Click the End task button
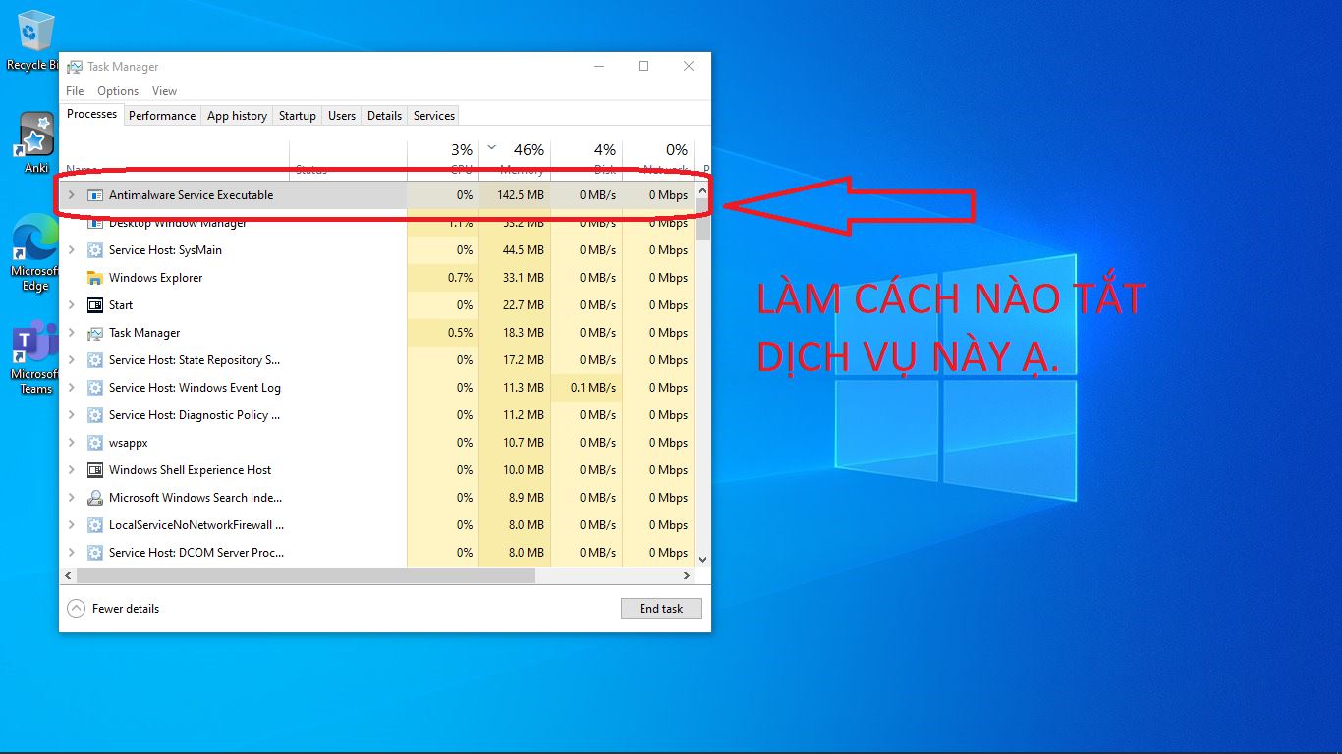The height and width of the screenshot is (754, 1342). tap(660, 608)
